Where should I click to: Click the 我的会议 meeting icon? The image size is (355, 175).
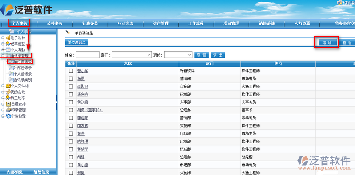[8, 92]
